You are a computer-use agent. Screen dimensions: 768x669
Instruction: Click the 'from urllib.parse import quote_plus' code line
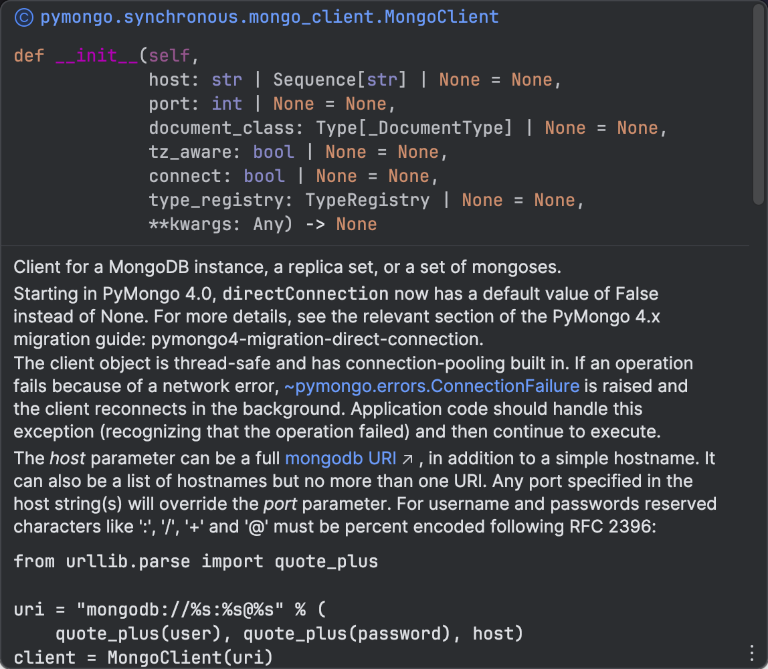coord(196,561)
